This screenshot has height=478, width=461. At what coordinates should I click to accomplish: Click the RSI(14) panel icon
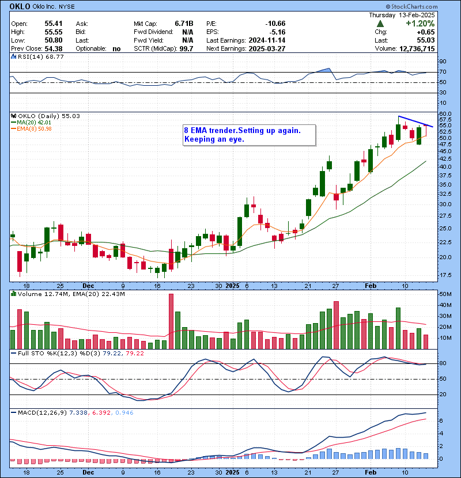pos(13,56)
